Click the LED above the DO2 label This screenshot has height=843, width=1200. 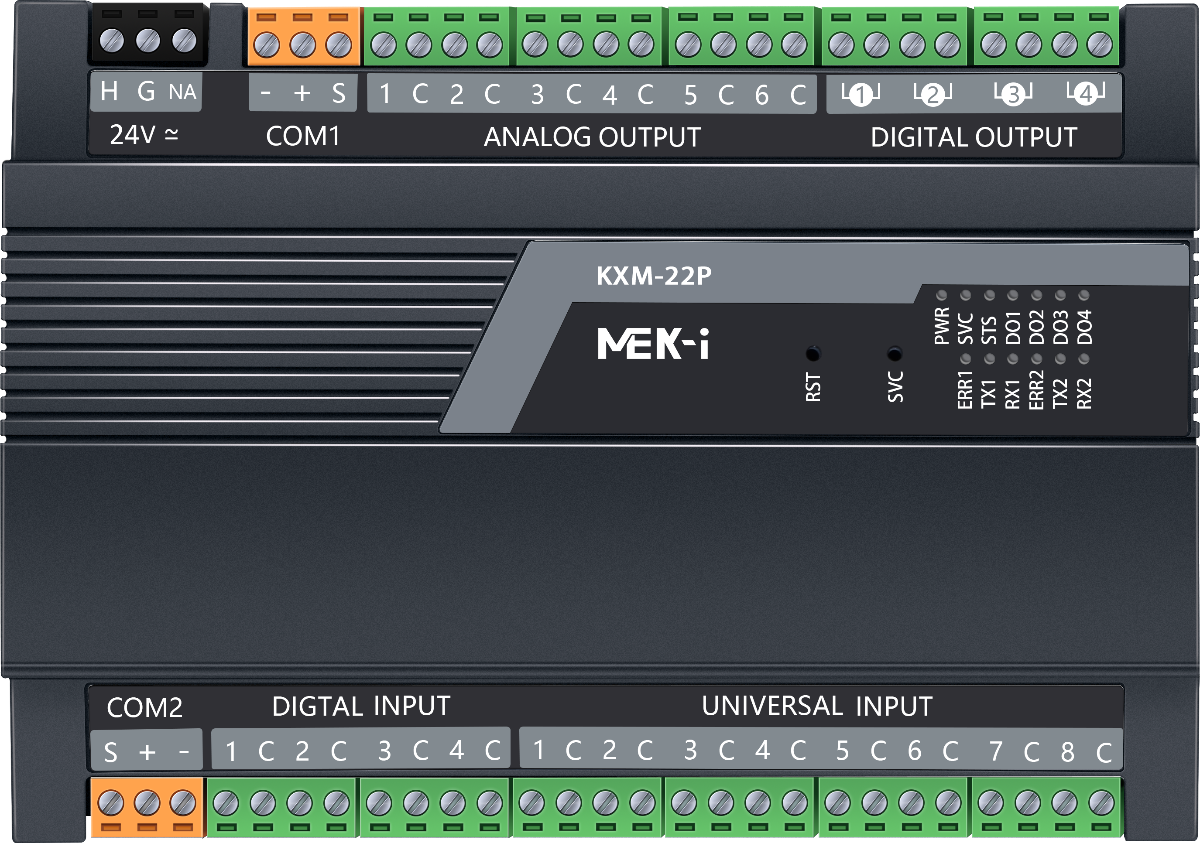click(x=1037, y=296)
